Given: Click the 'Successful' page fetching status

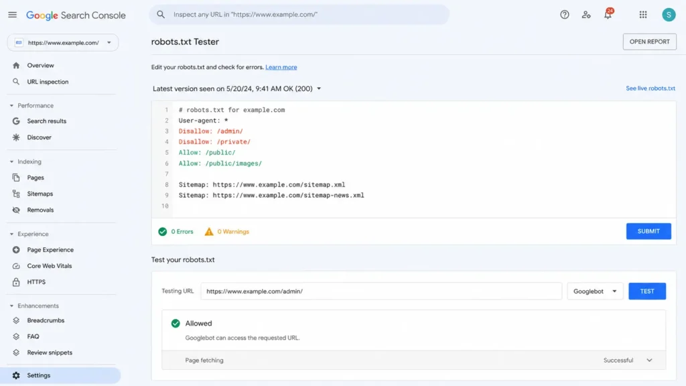Looking at the screenshot, I should tap(618, 360).
